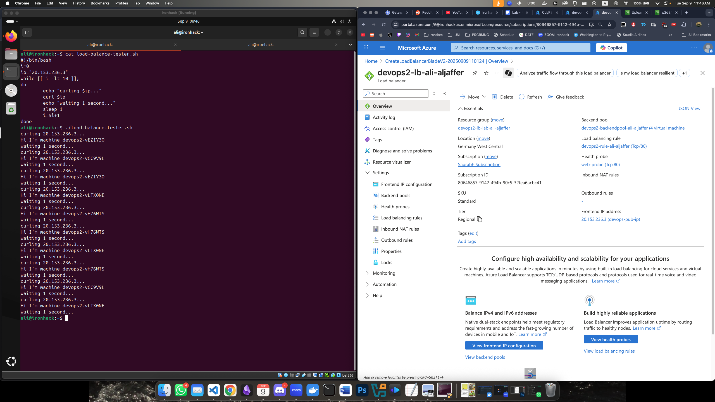
Task: Open new terminal tab icon
Action: [x=27, y=32]
